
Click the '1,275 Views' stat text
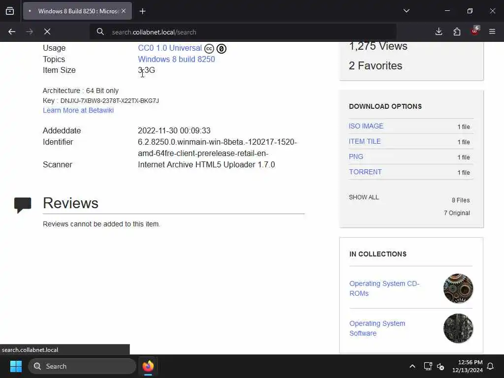coord(378,46)
